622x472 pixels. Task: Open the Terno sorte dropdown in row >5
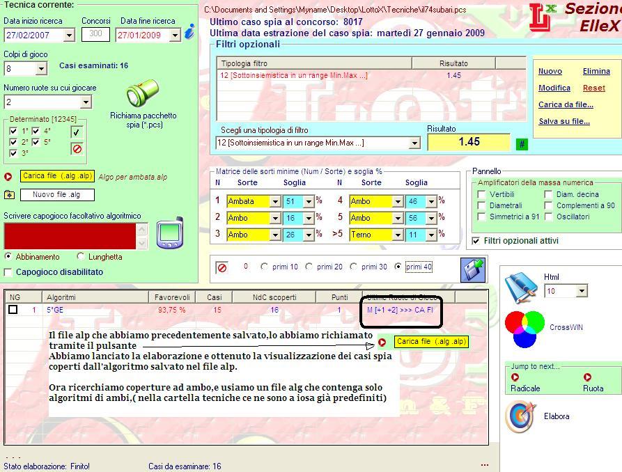click(x=398, y=235)
